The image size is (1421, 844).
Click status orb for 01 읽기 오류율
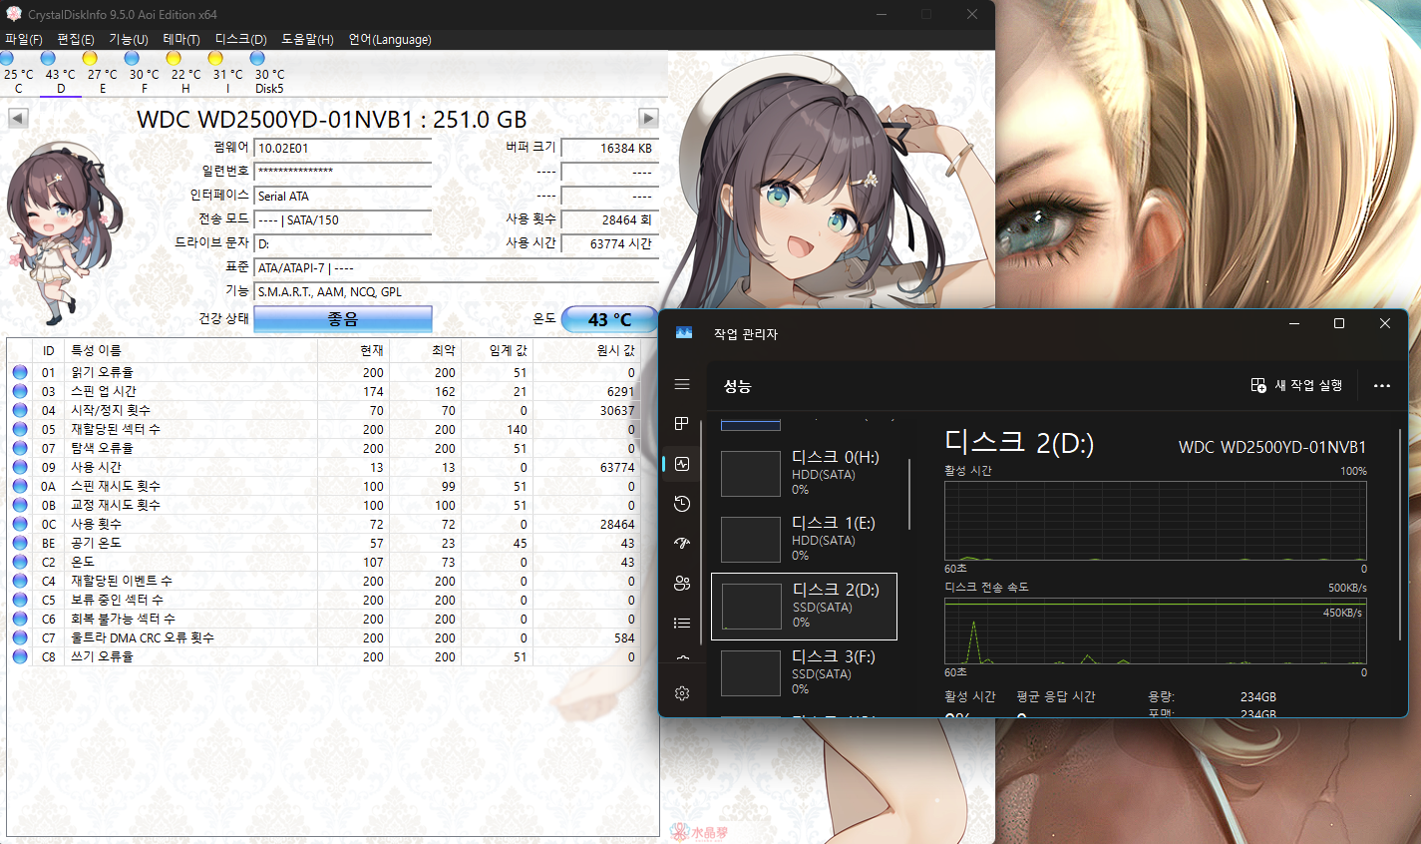(20, 372)
